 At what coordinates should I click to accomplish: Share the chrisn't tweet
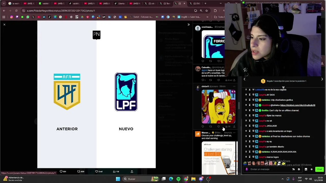pos(234,127)
